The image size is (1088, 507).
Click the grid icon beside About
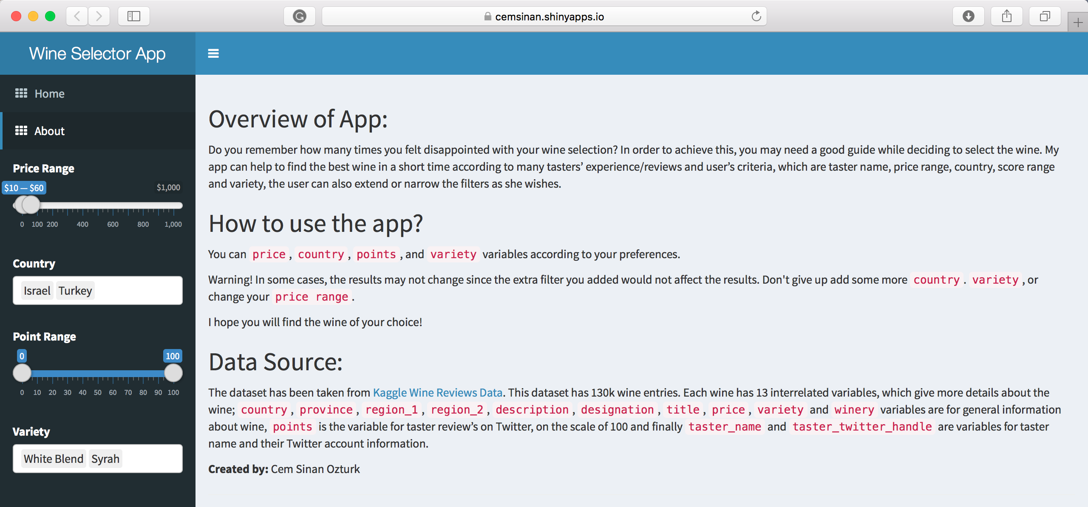coord(21,131)
